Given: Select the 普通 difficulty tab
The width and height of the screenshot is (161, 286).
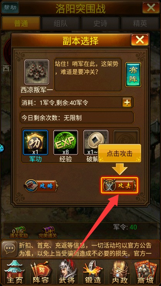Looking at the screenshot, I should click(21, 23).
